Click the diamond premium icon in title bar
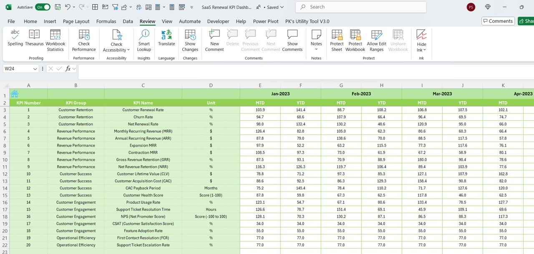 coord(488,7)
